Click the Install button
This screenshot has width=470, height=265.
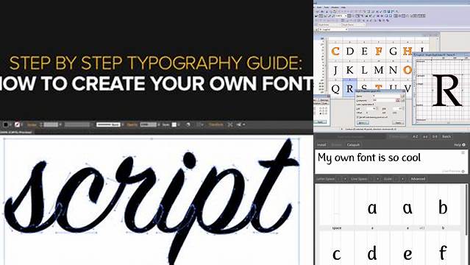(x=321, y=145)
